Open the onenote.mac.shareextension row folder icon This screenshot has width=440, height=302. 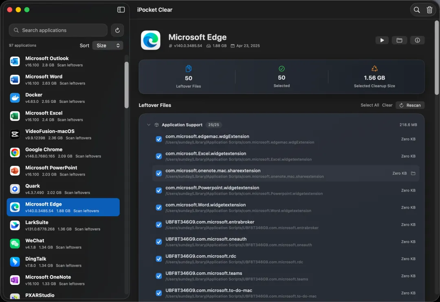413,173
